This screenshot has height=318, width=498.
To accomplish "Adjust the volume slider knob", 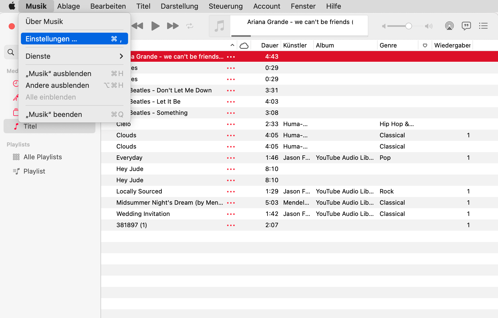I will (408, 26).
